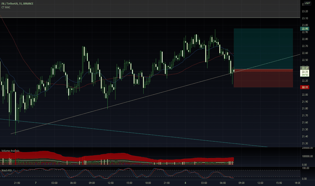Click the date label 7 on time axis

click(36, 183)
